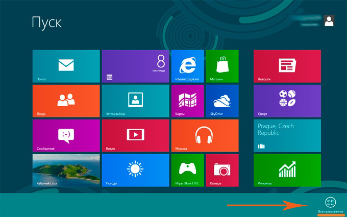The width and height of the screenshot is (347, 217).
Task: Open the Камера camera tile
Action: (222, 171)
